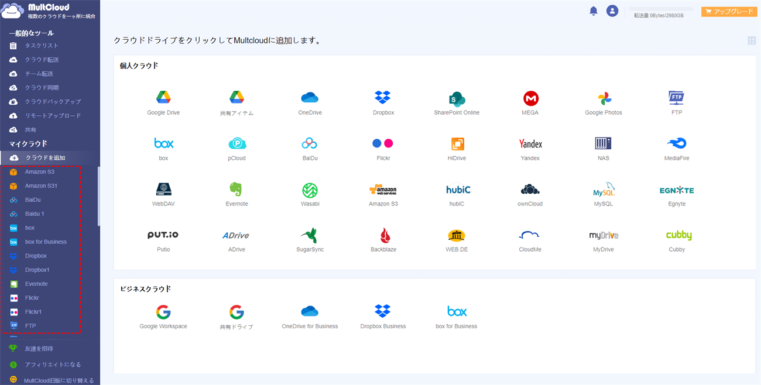The height and width of the screenshot is (385, 761).
Task: Select the WebDAV icon
Action: 163,189
